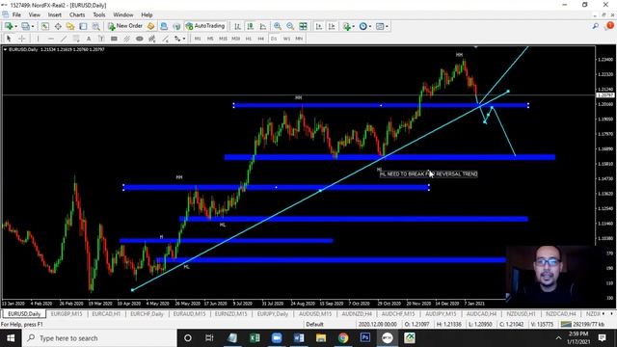Tile chart windows icon

tap(303, 26)
